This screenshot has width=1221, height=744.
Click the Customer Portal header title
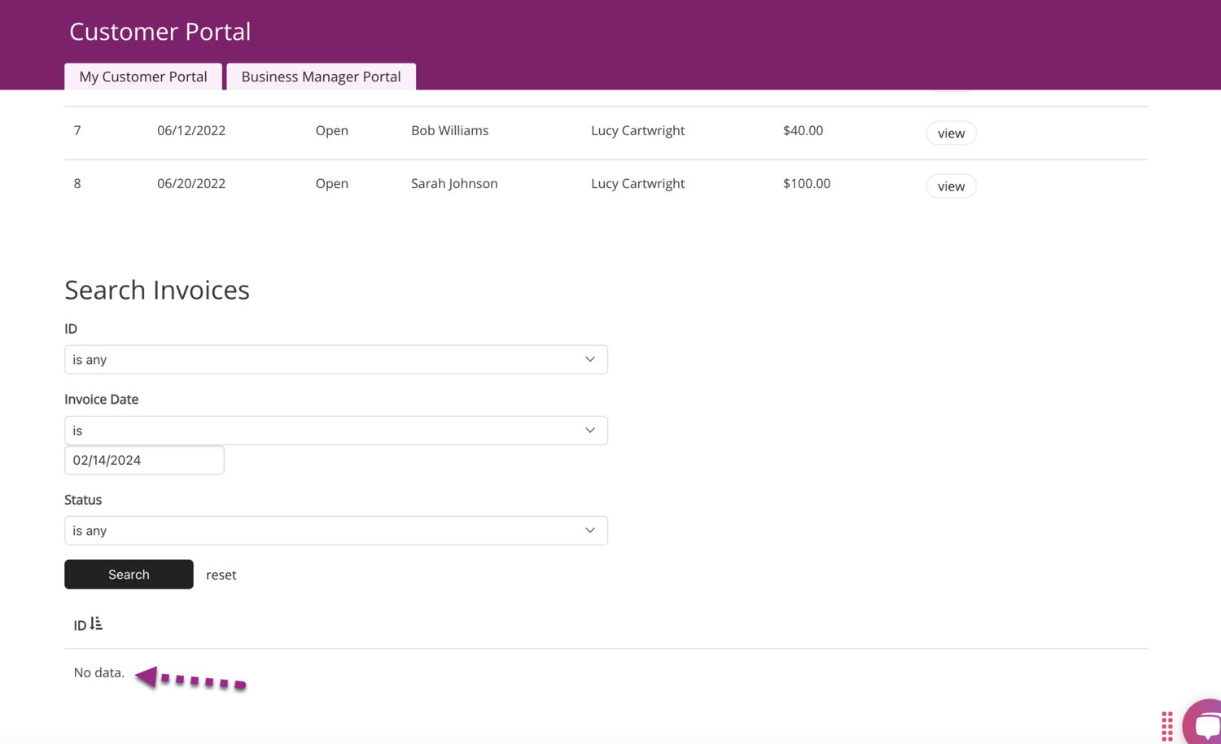click(x=160, y=32)
